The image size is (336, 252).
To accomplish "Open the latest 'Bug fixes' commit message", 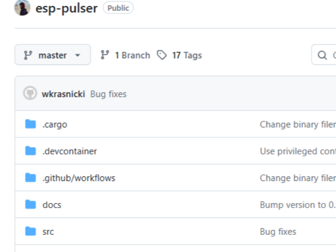I will 108,94.
